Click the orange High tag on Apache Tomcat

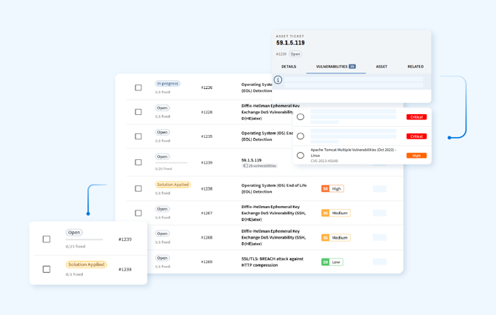point(416,156)
